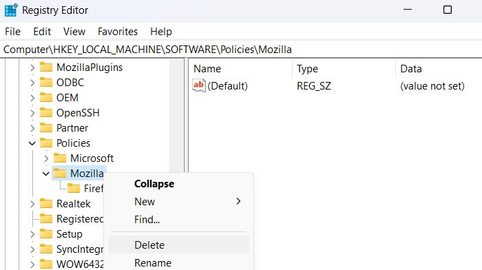Select the Setup key label

click(70, 233)
